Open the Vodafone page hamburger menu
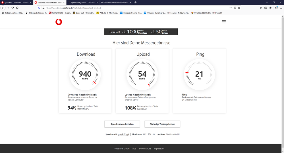284x153 pixels. (x=224, y=22)
